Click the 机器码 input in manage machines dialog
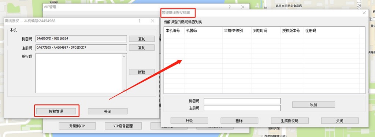This screenshot has height=137, width=375. tap(242, 101)
